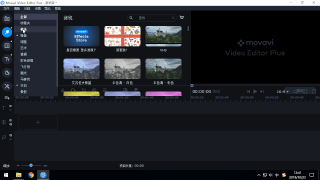Open the file import panel
Image resolution: width=320 pixels, height=180 pixels.
(x=7, y=19)
